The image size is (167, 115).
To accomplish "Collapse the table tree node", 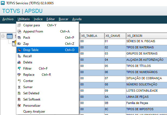I will point(3,36).
